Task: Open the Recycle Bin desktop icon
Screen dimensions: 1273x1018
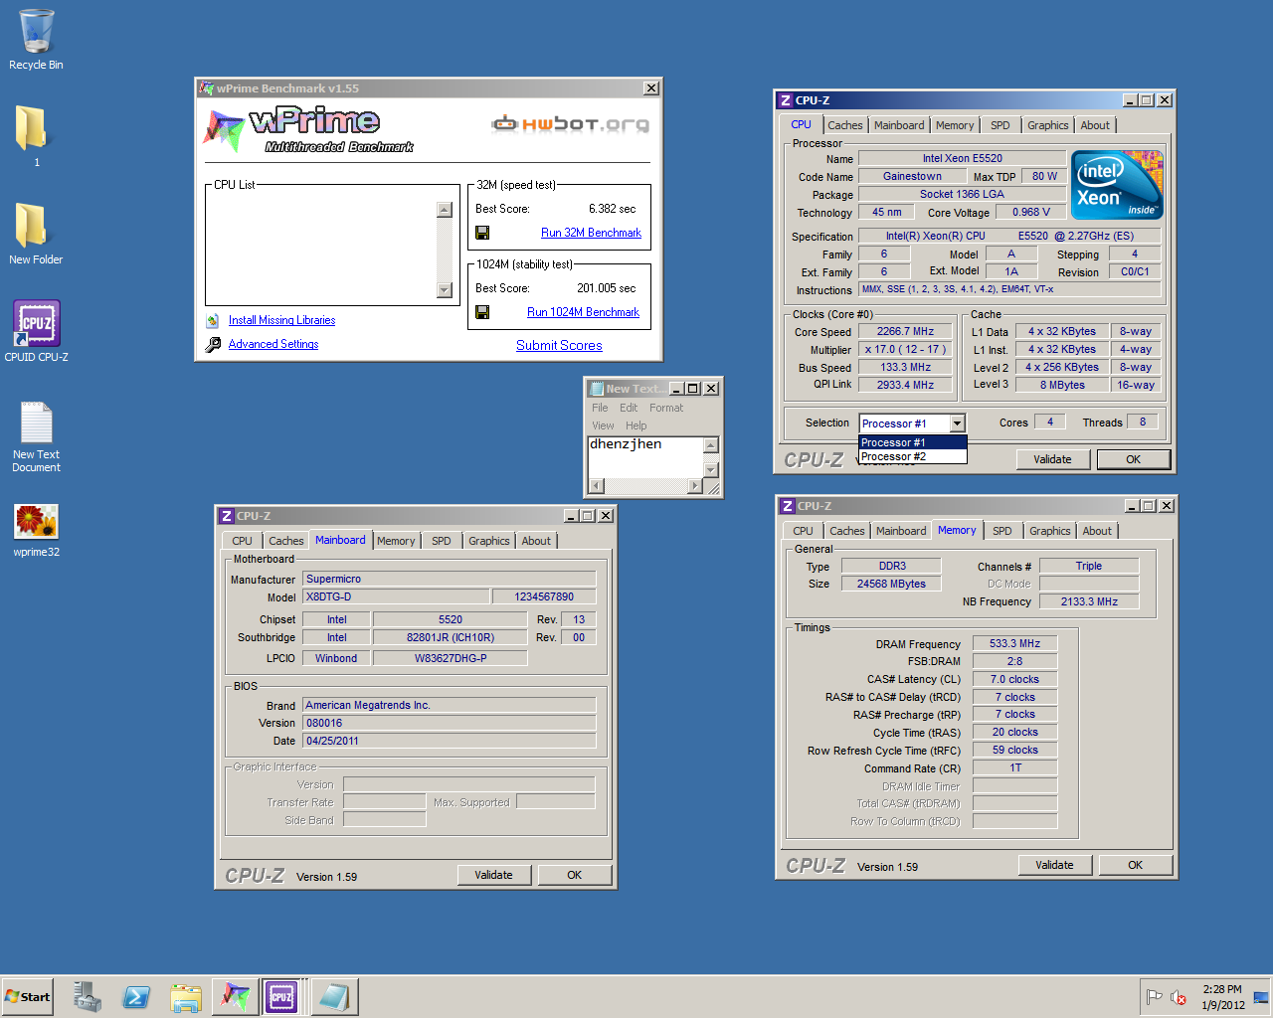Action: [x=36, y=40]
